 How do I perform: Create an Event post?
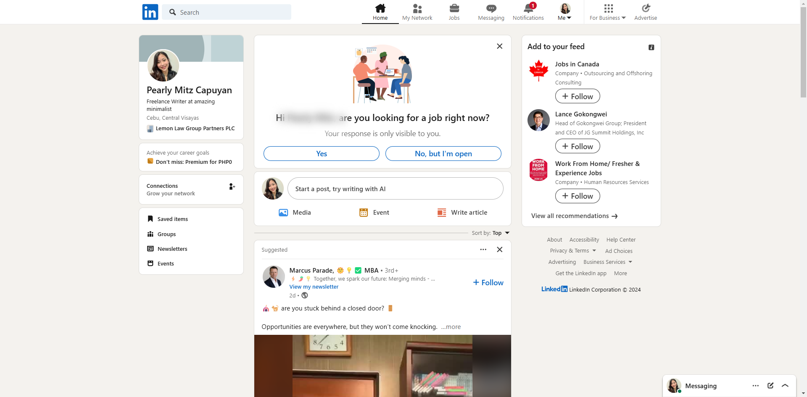tap(374, 213)
